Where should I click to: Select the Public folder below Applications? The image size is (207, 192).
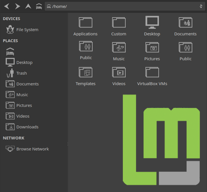[x=86, y=46]
